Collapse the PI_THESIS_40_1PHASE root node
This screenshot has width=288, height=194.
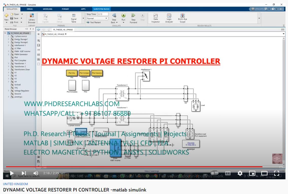point(5,33)
